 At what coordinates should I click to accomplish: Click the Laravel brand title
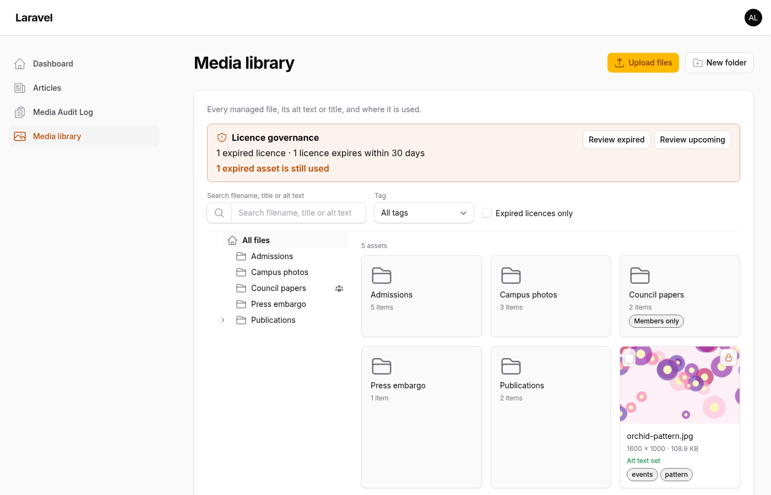[34, 18]
